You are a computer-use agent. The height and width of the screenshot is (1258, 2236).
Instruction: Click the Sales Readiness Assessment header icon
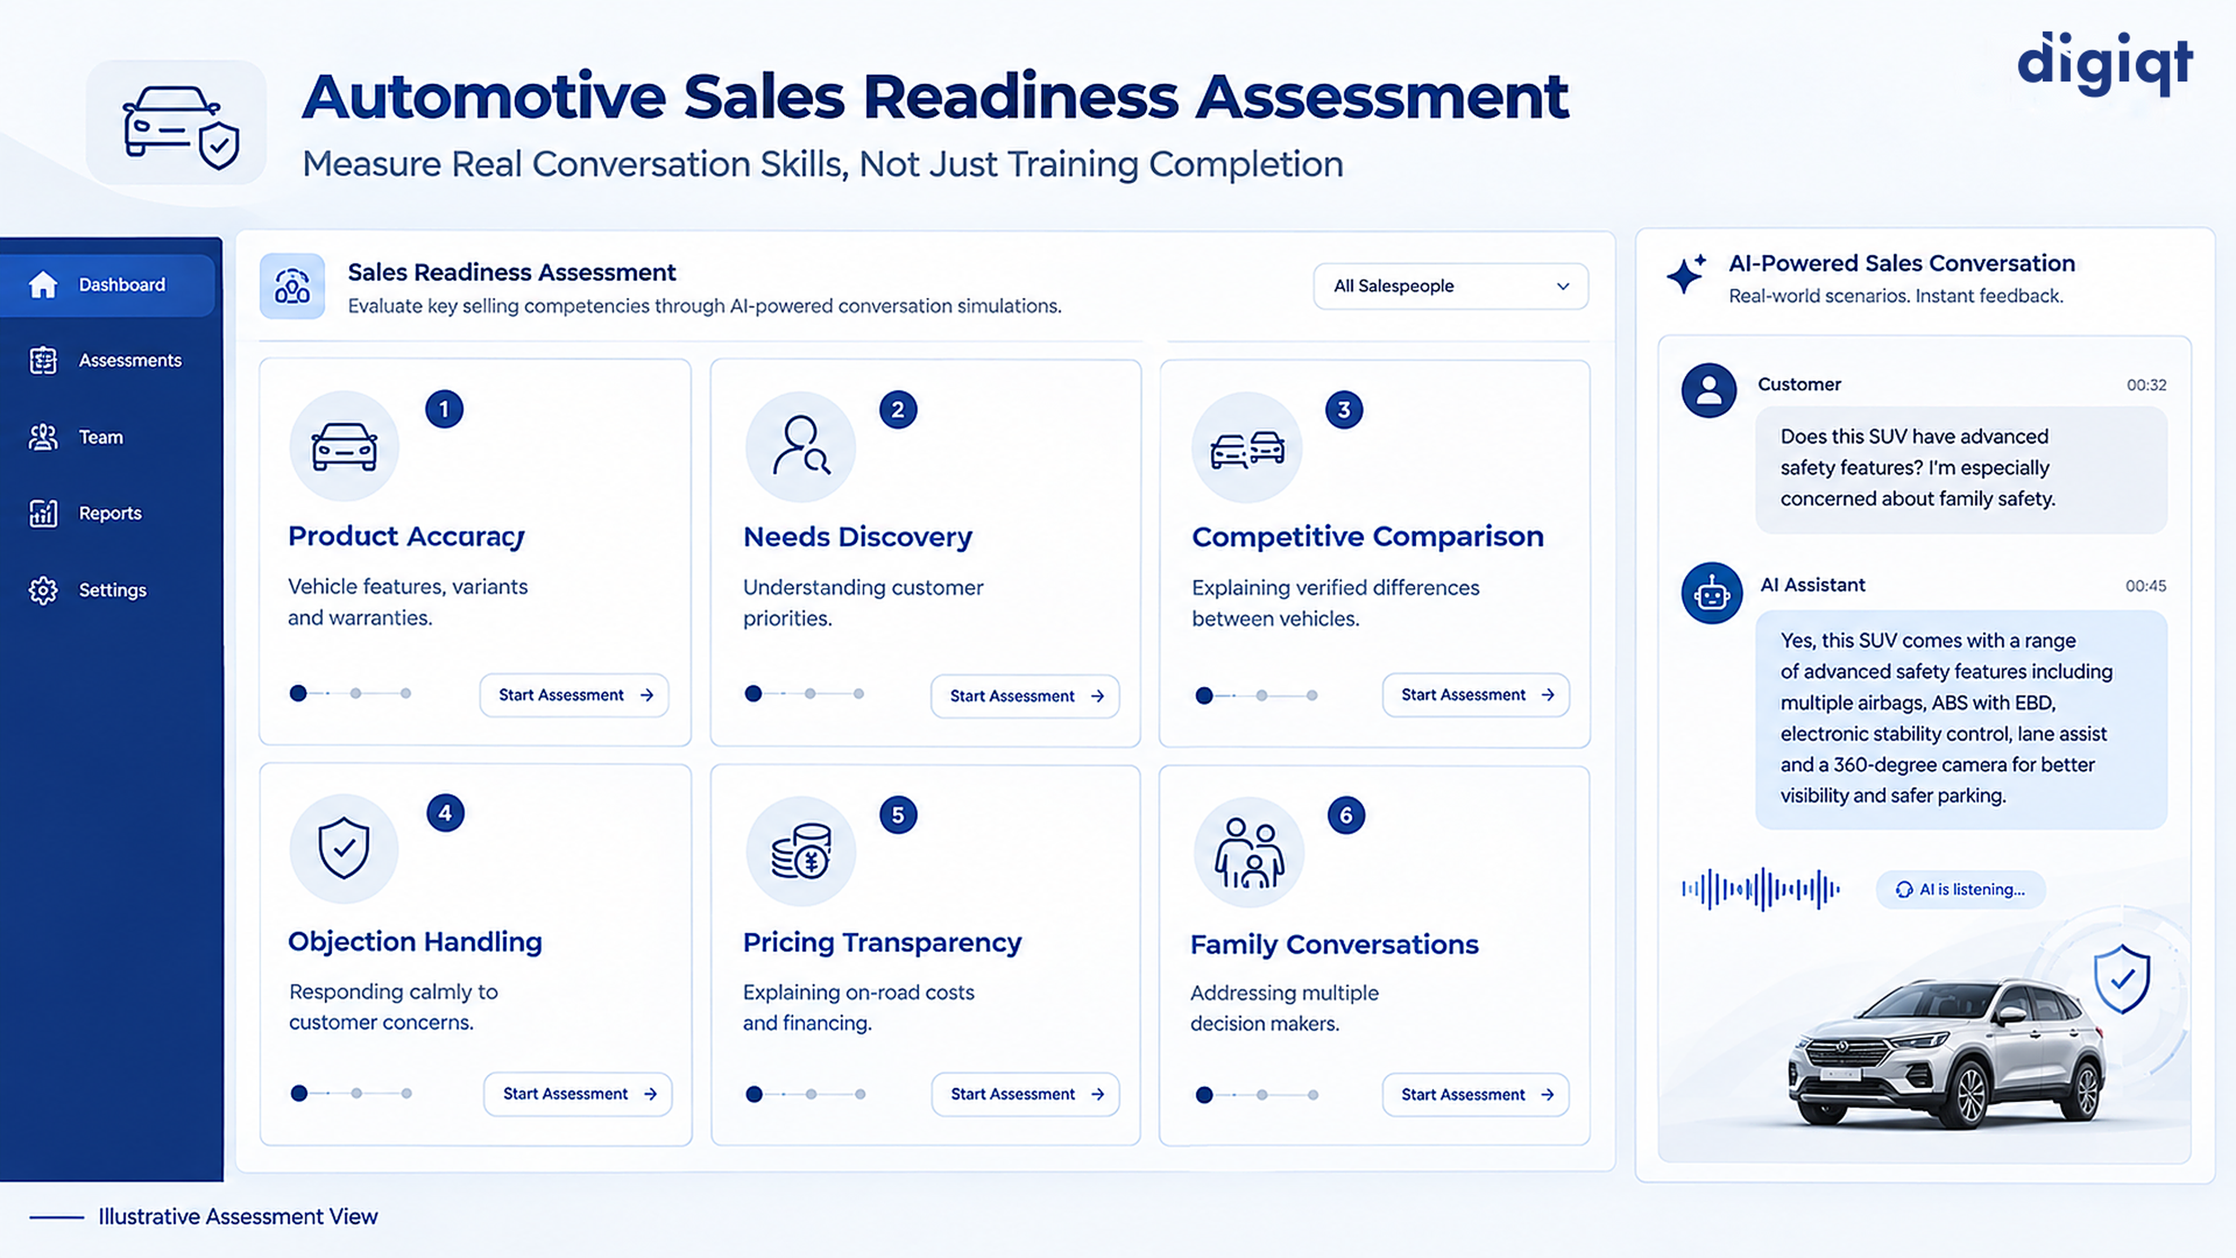click(x=292, y=287)
